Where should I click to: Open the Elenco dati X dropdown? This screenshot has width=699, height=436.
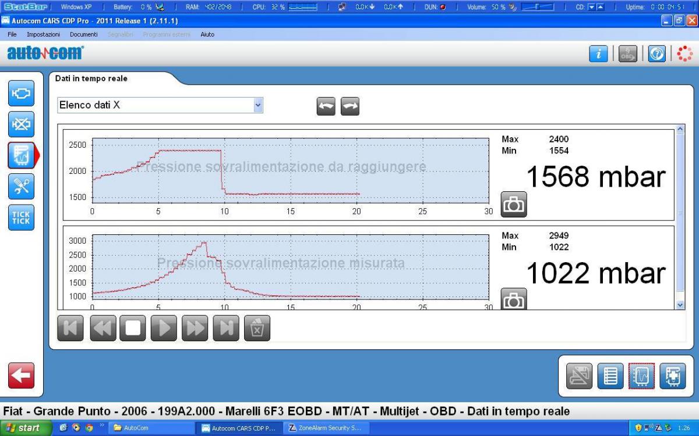[x=160, y=105]
